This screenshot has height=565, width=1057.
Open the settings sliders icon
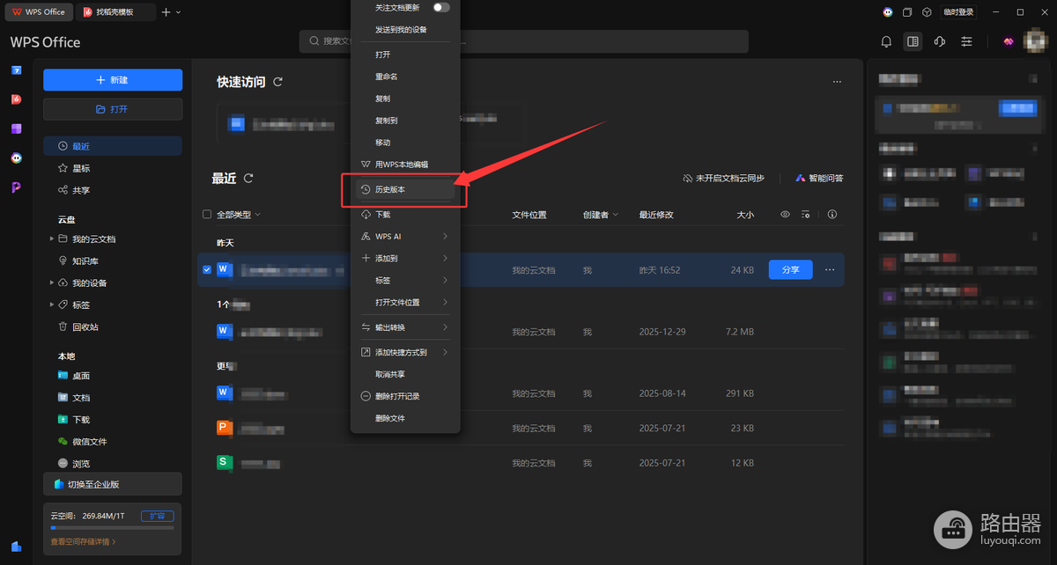967,41
